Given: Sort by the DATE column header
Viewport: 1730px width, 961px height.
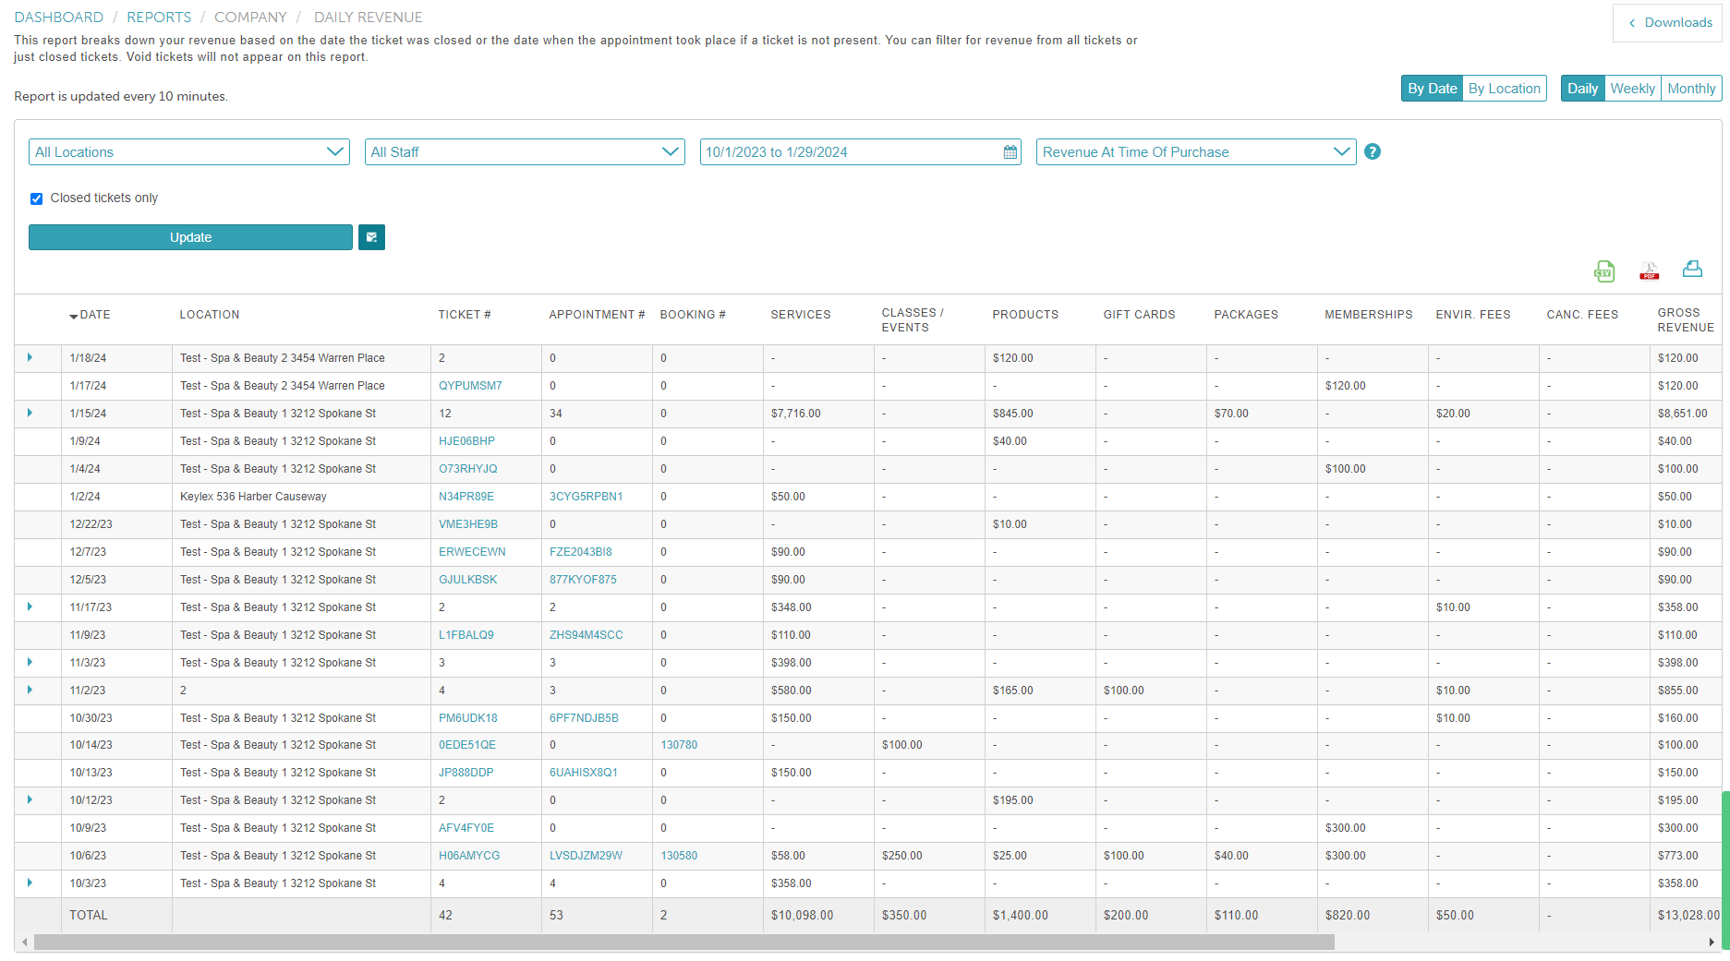Looking at the screenshot, I should pos(91,315).
